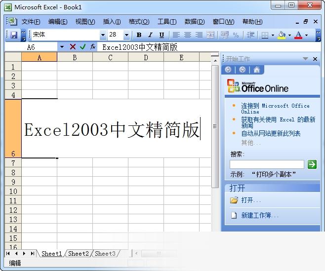Switch to Sheet2 tab
Viewport: 325px width, 271px height.
click(79, 254)
